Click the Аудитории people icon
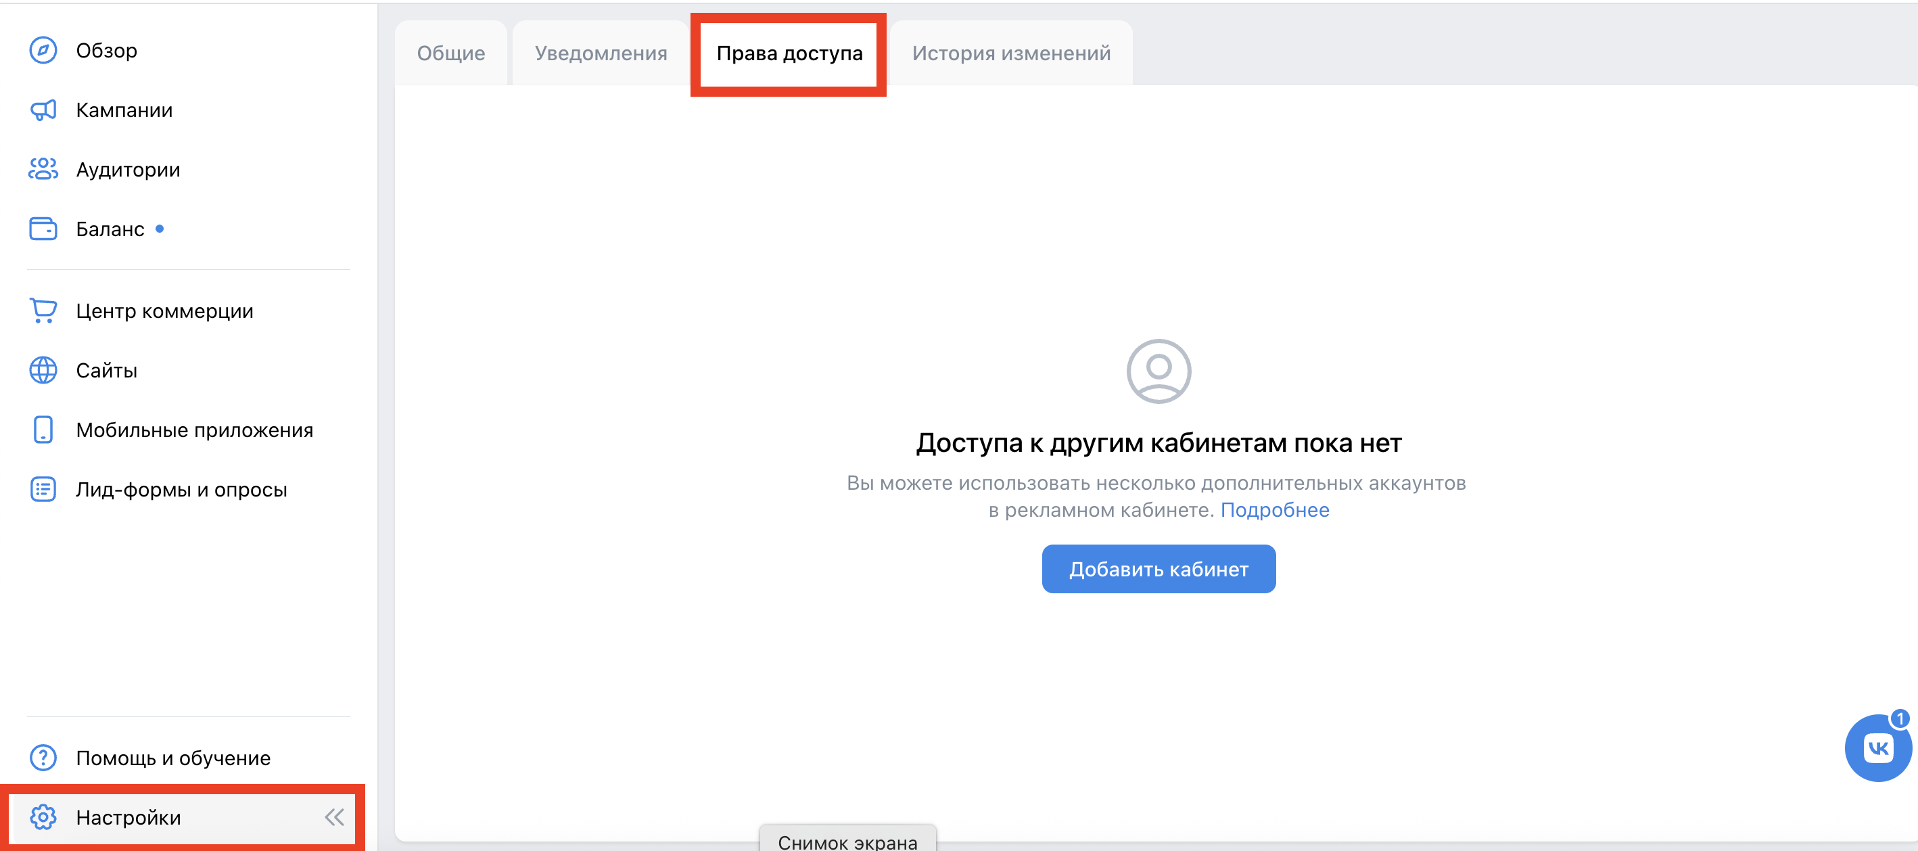 click(x=43, y=169)
